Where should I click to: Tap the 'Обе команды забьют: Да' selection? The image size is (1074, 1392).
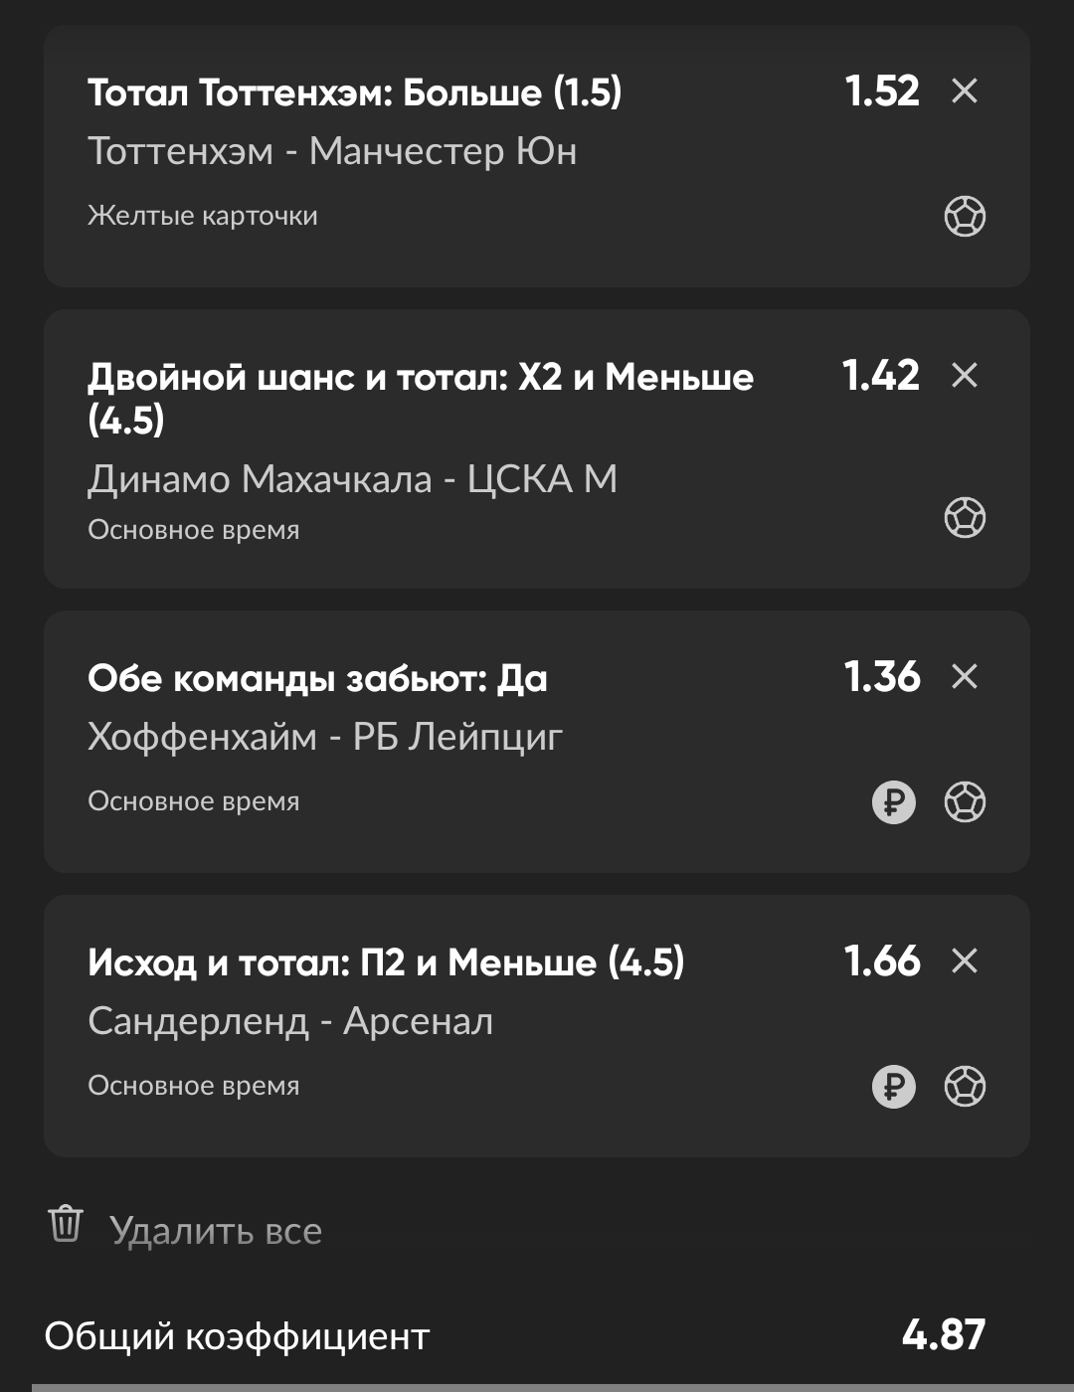[317, 678]
